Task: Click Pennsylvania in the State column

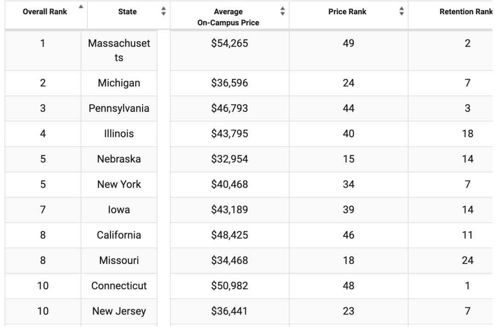Action: (x=119, y=109)
